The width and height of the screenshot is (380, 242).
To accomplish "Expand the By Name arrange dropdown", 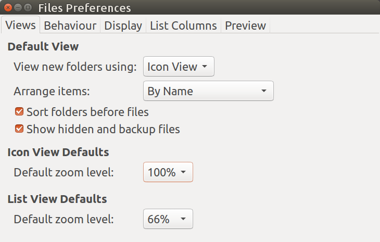I will pyautogui.click(x=208, y=91).
